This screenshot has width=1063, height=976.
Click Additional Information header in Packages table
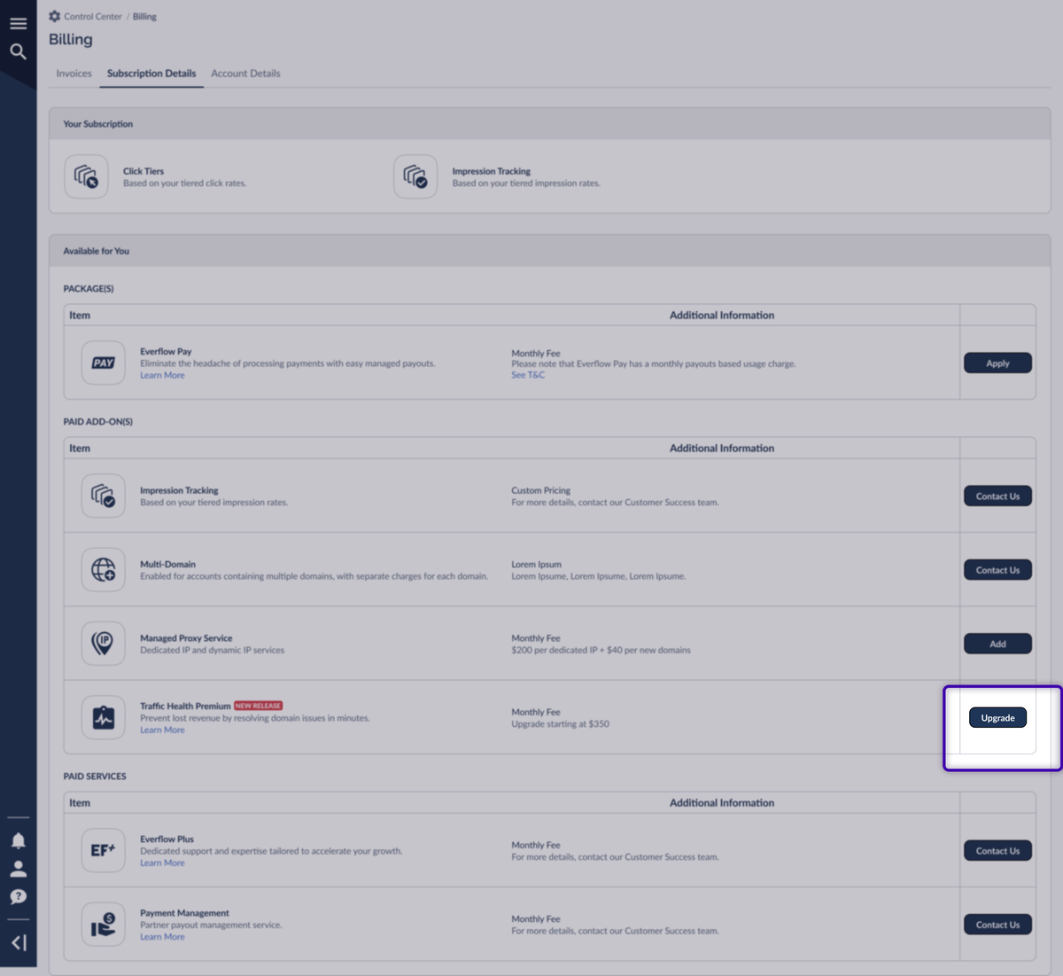722,316
